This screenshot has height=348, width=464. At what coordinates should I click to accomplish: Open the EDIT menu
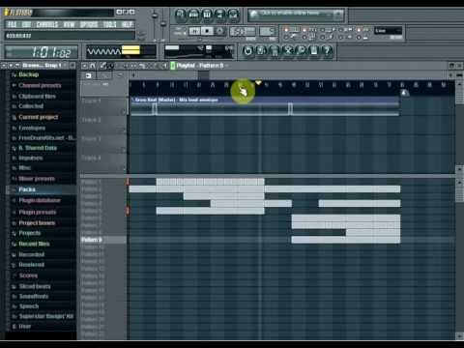[27, 24]
